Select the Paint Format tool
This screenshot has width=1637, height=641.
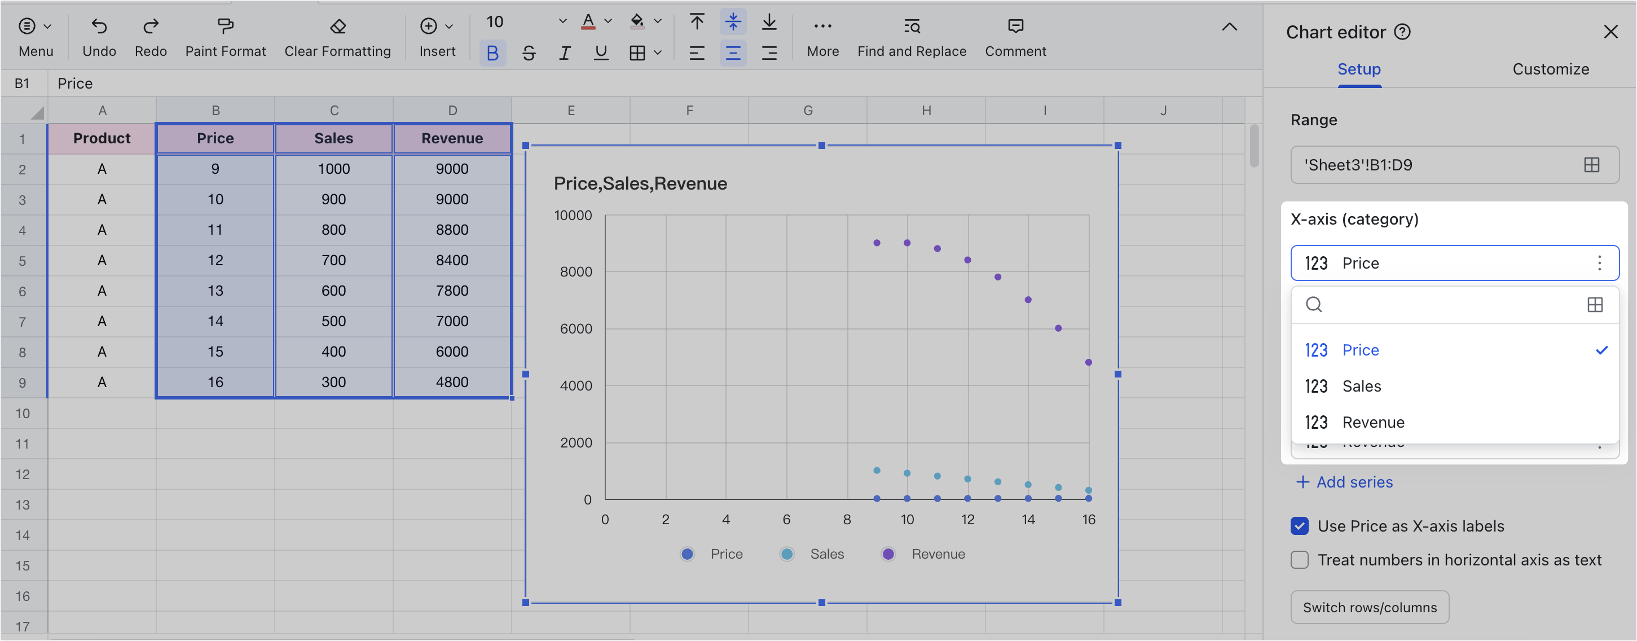pyautogui.click(x=225, y=35)
